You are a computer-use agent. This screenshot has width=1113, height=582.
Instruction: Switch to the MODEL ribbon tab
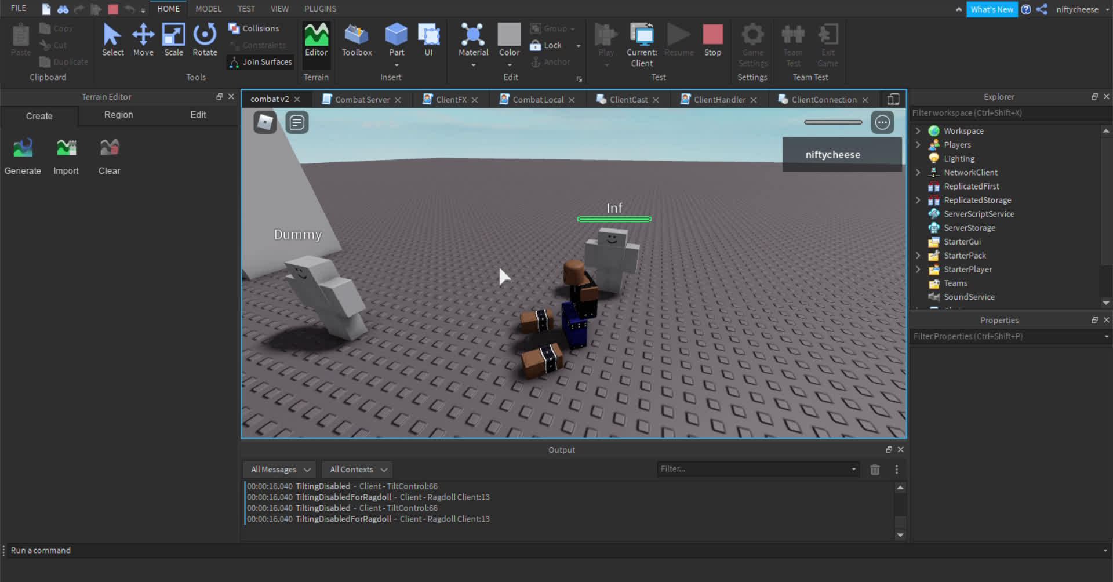click(x=208, y=8)
